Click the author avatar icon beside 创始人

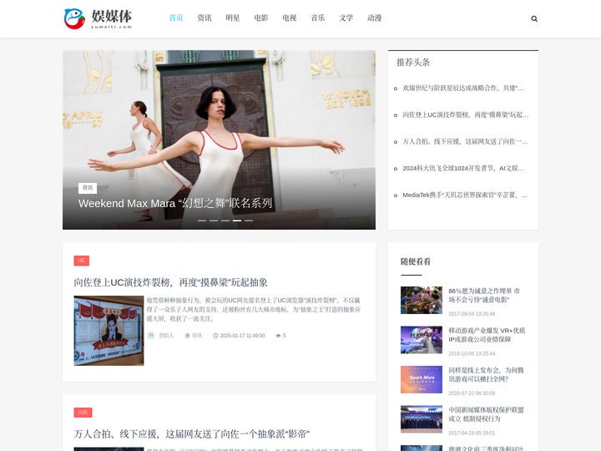[x=151, y=336]
